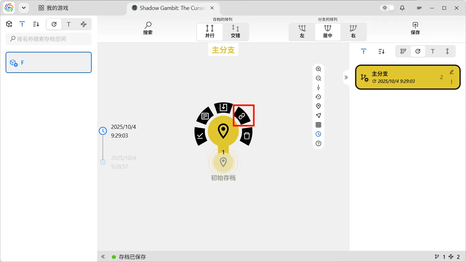Click the notes icon in radial menu

205,116
